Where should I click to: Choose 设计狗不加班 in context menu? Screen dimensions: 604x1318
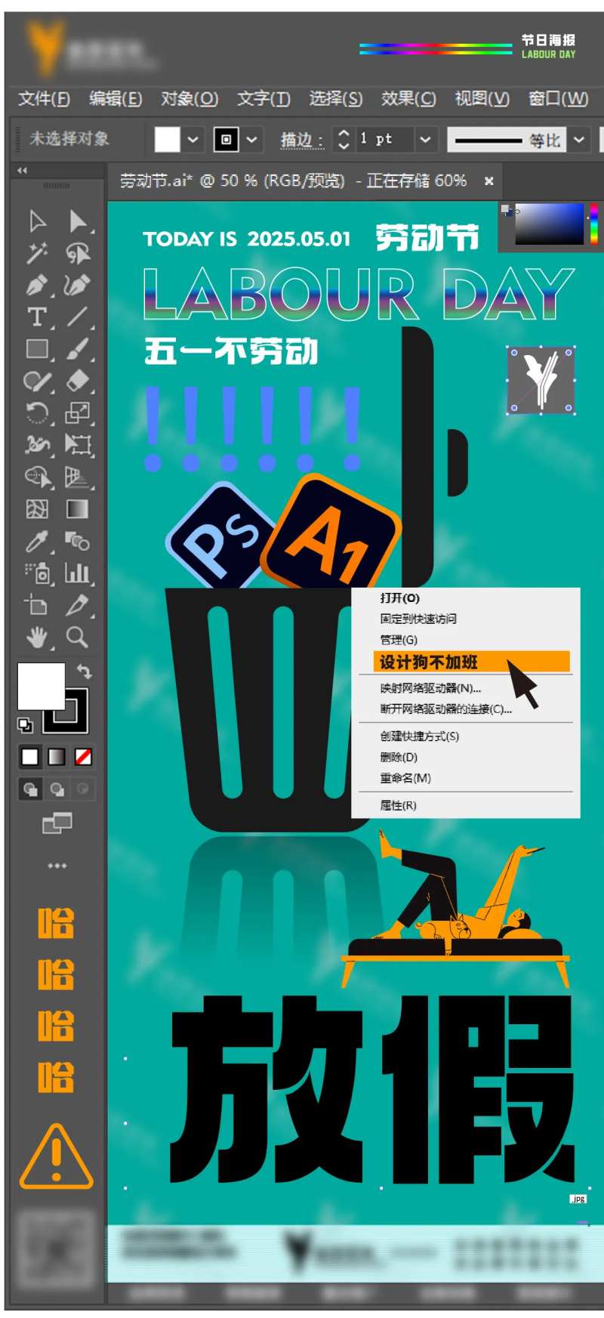[x=428, y=662]
